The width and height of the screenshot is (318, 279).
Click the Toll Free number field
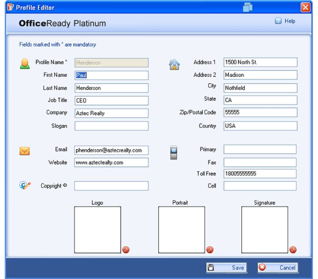pos(260,174)
